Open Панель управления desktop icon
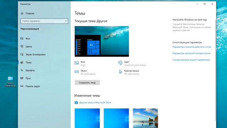Viewport: 227px width, 128px height. tap(10, 82)
